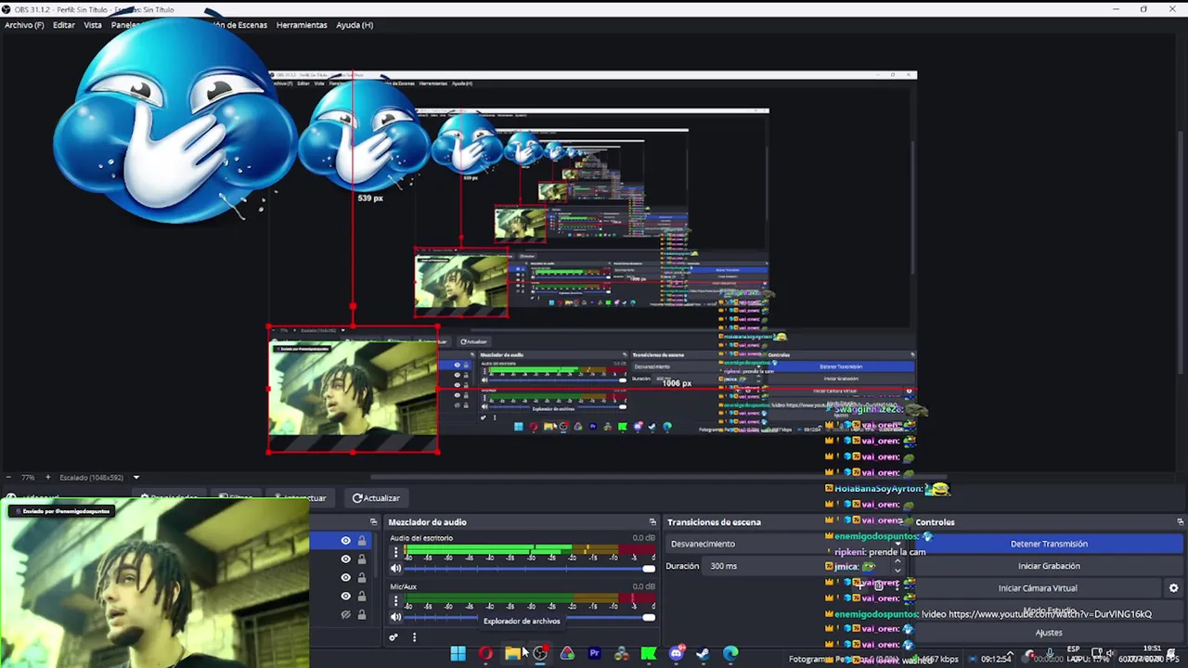Click Actualizar refresh button

[376, 498]
